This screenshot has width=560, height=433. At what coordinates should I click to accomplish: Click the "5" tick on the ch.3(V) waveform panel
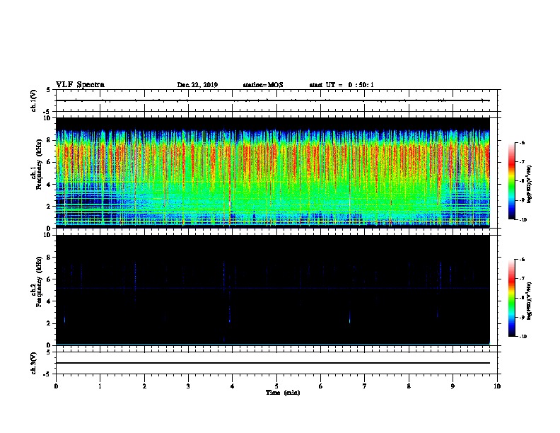coord(49,352)
